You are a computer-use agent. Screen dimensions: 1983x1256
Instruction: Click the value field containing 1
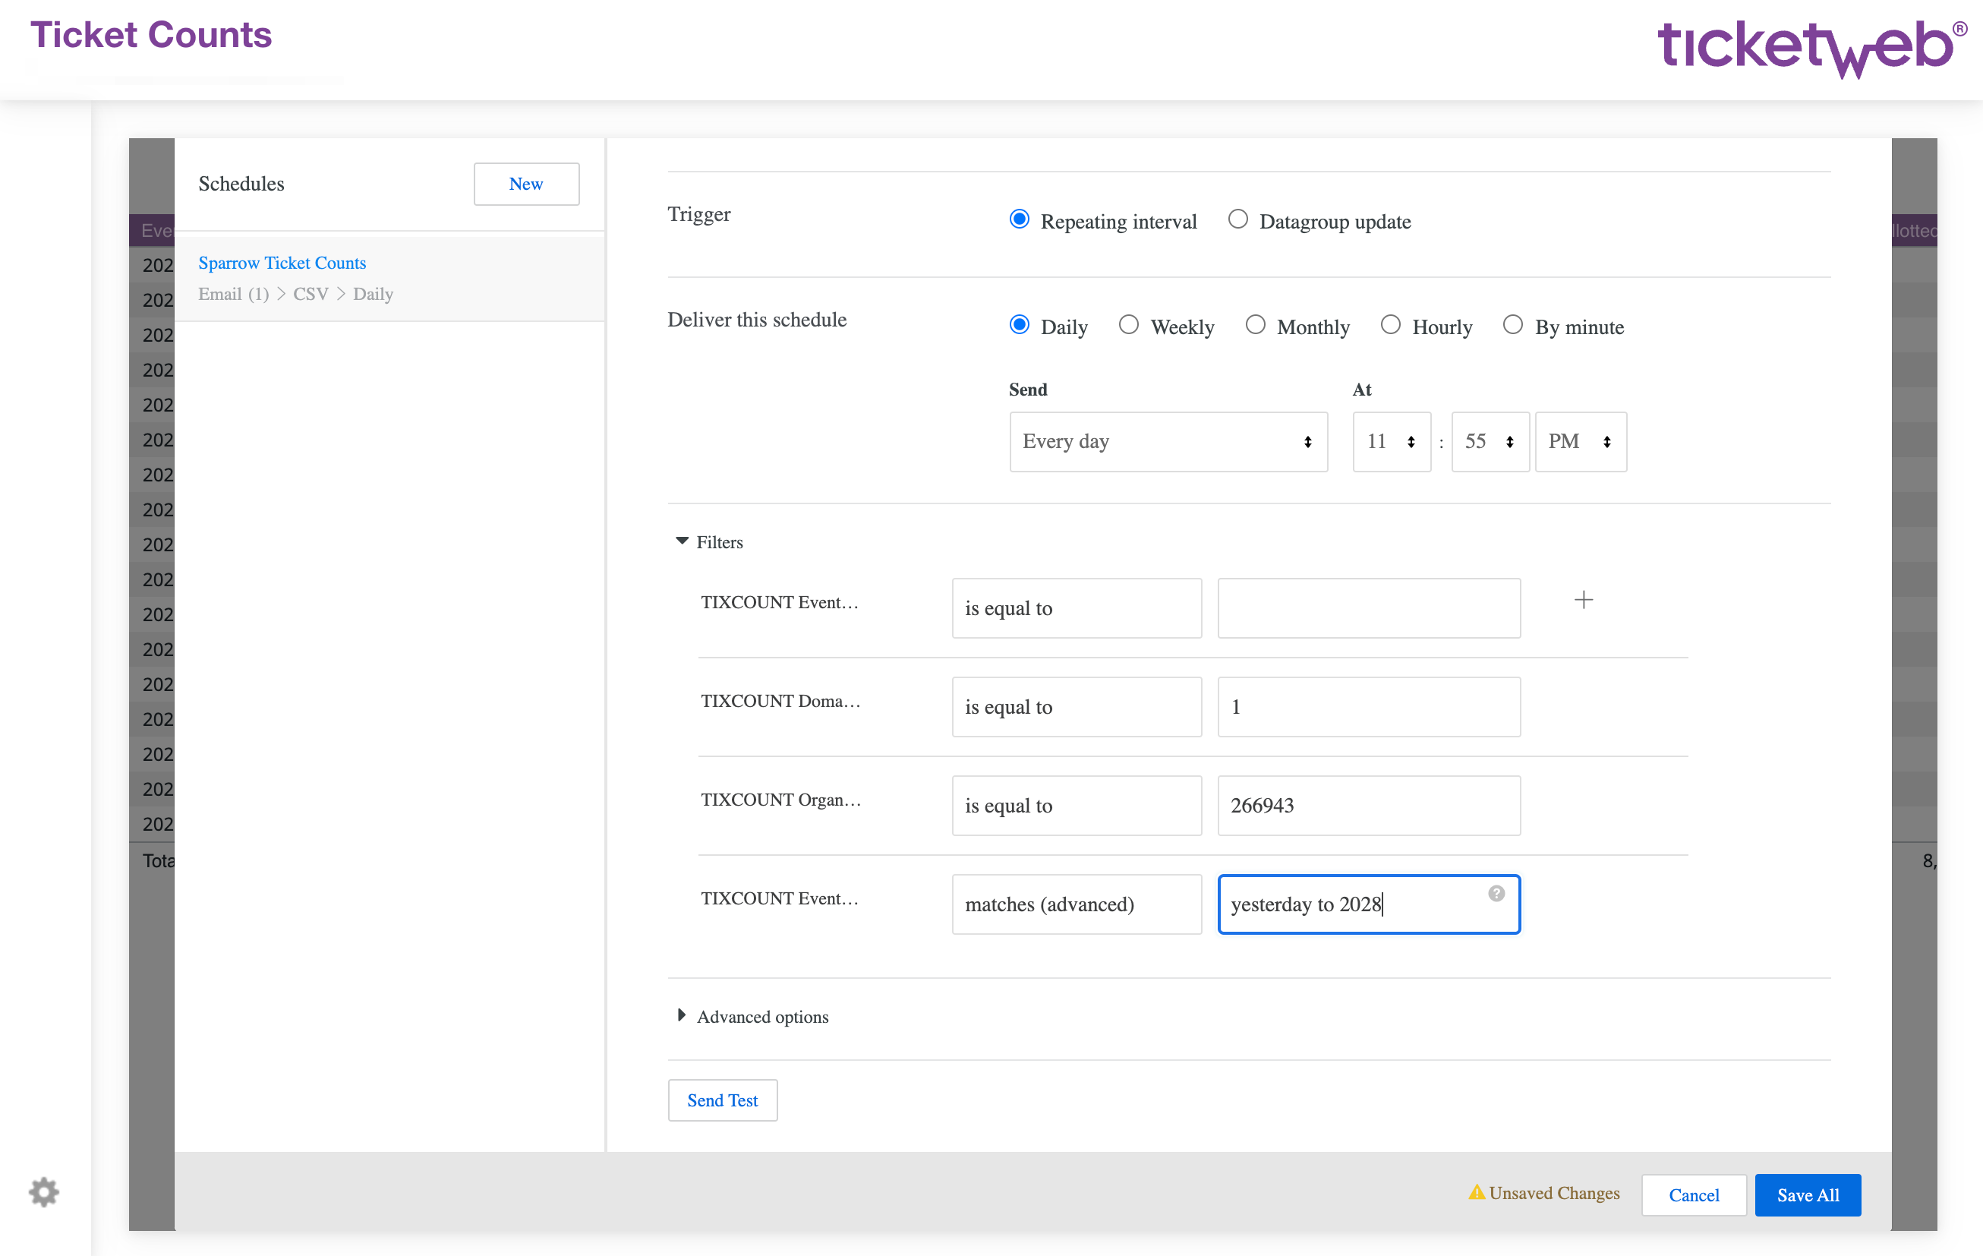pos(1369,707)
